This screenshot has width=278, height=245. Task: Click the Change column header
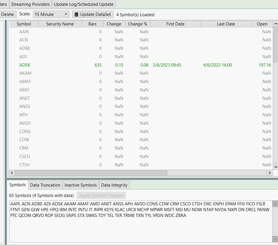(114, 24)
